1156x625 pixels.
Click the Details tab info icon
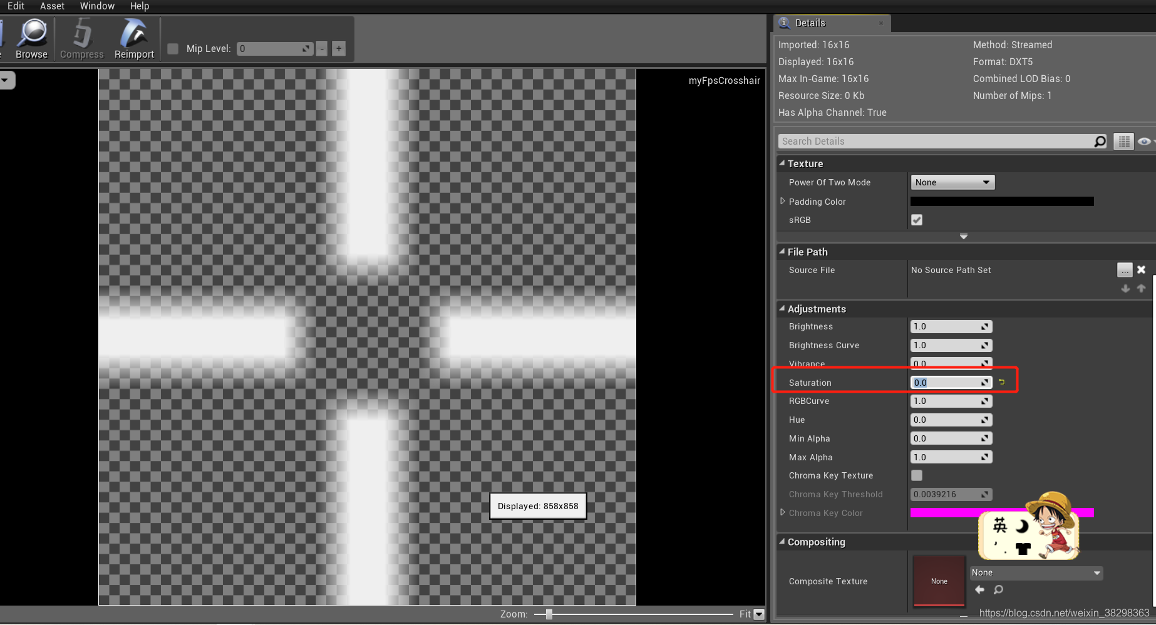(784, 23)
